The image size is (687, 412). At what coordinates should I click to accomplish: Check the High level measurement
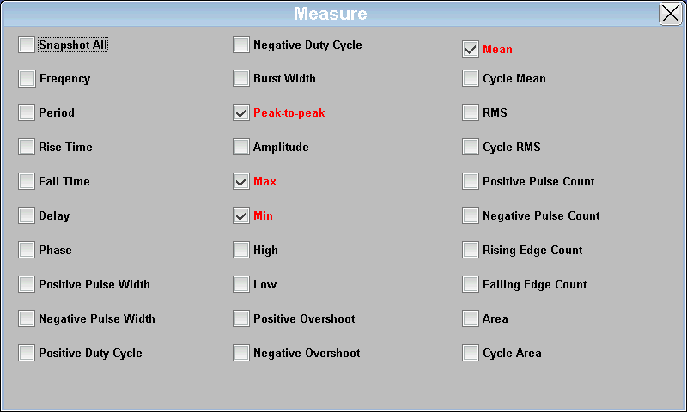241,250
